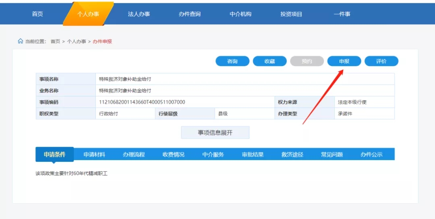Open the 首页 navigation item
Screen dimensions: 435x219
pos(37,14)
